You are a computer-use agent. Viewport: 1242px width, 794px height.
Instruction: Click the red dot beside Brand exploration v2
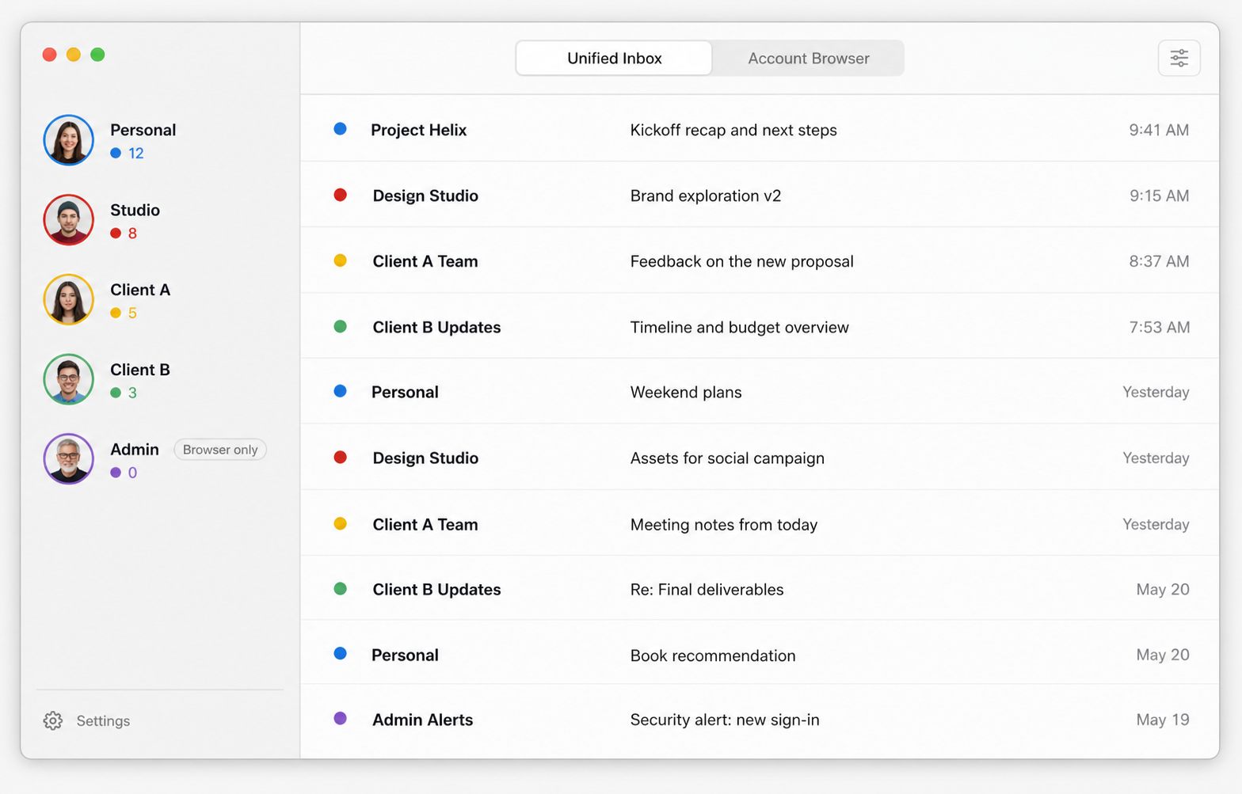tap(340, 195)
